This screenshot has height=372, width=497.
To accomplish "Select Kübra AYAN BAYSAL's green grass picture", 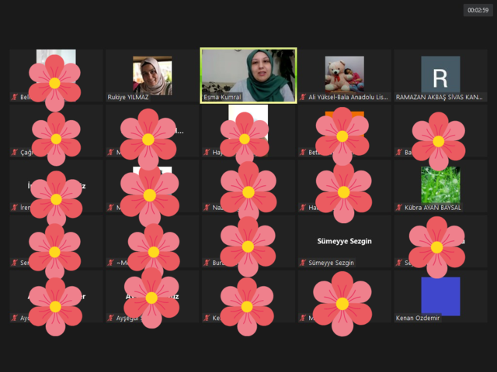I will point(440,185).
